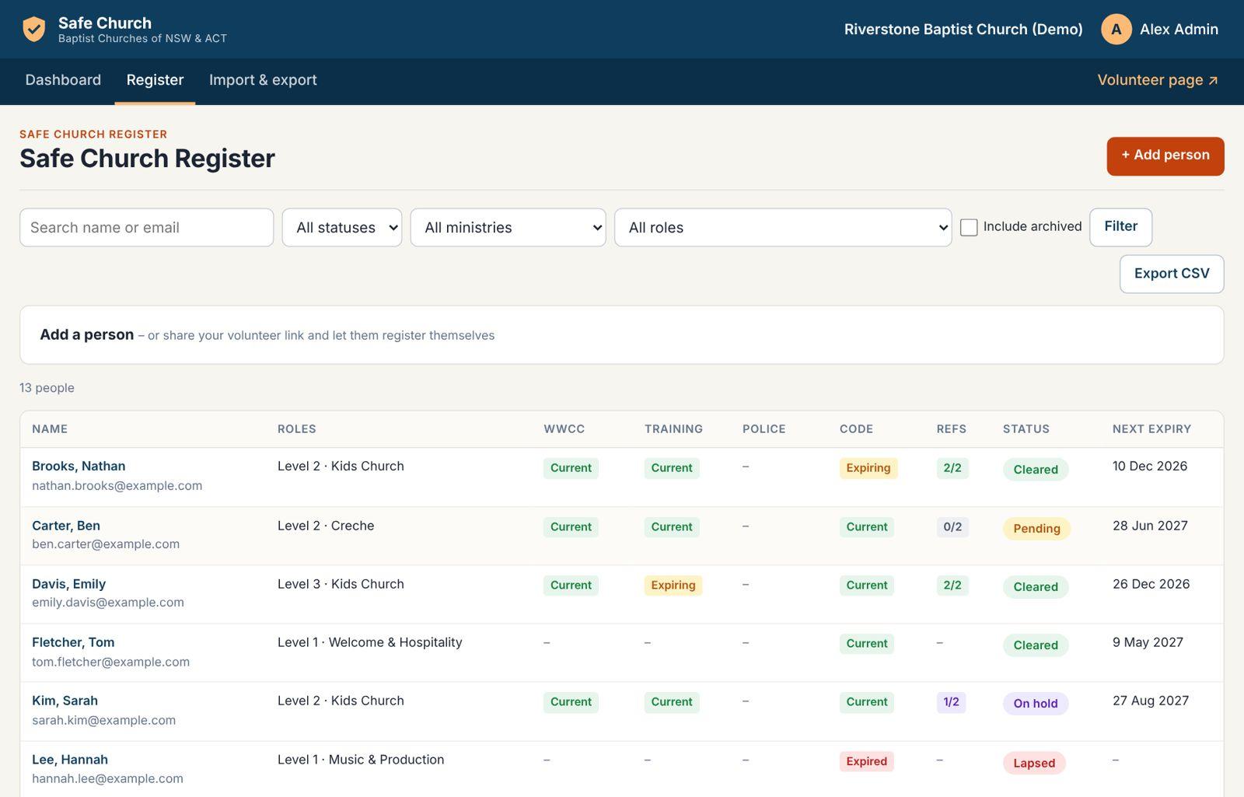Image resolution: width=1244 pixels, height=797 pixels.
Task: Click the Safe Church shield logo
Action: [33, 30]
